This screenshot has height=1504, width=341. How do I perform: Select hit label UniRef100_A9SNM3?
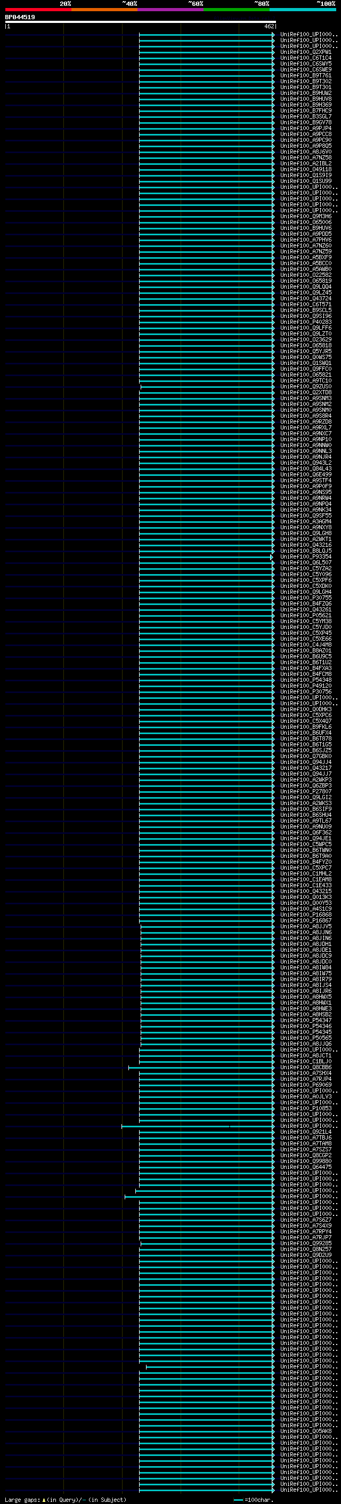click(305, 398)
